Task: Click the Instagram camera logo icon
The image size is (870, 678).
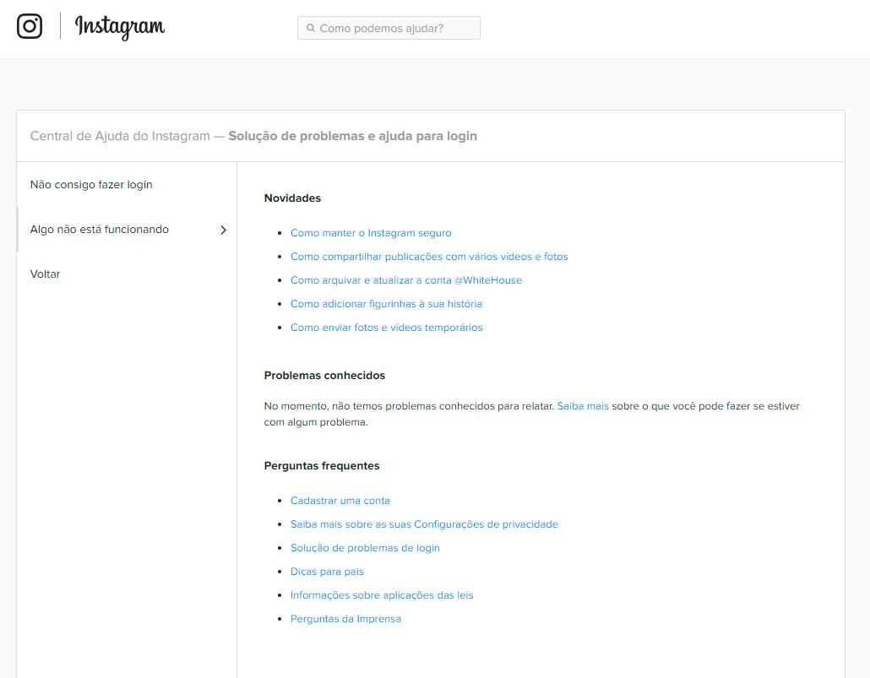Action: [30, 26]
